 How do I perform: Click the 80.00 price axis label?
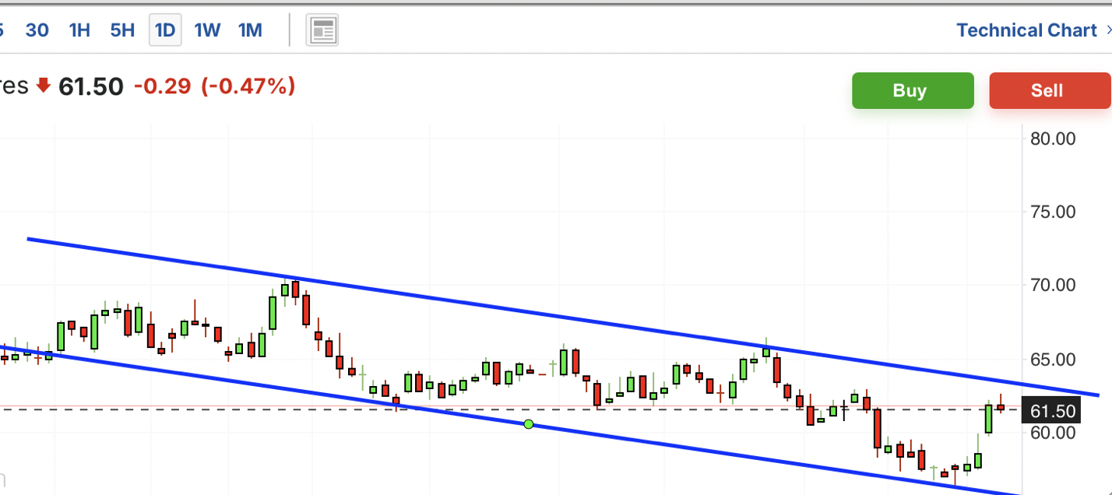pyautogui.click(x=1053, y=139)
